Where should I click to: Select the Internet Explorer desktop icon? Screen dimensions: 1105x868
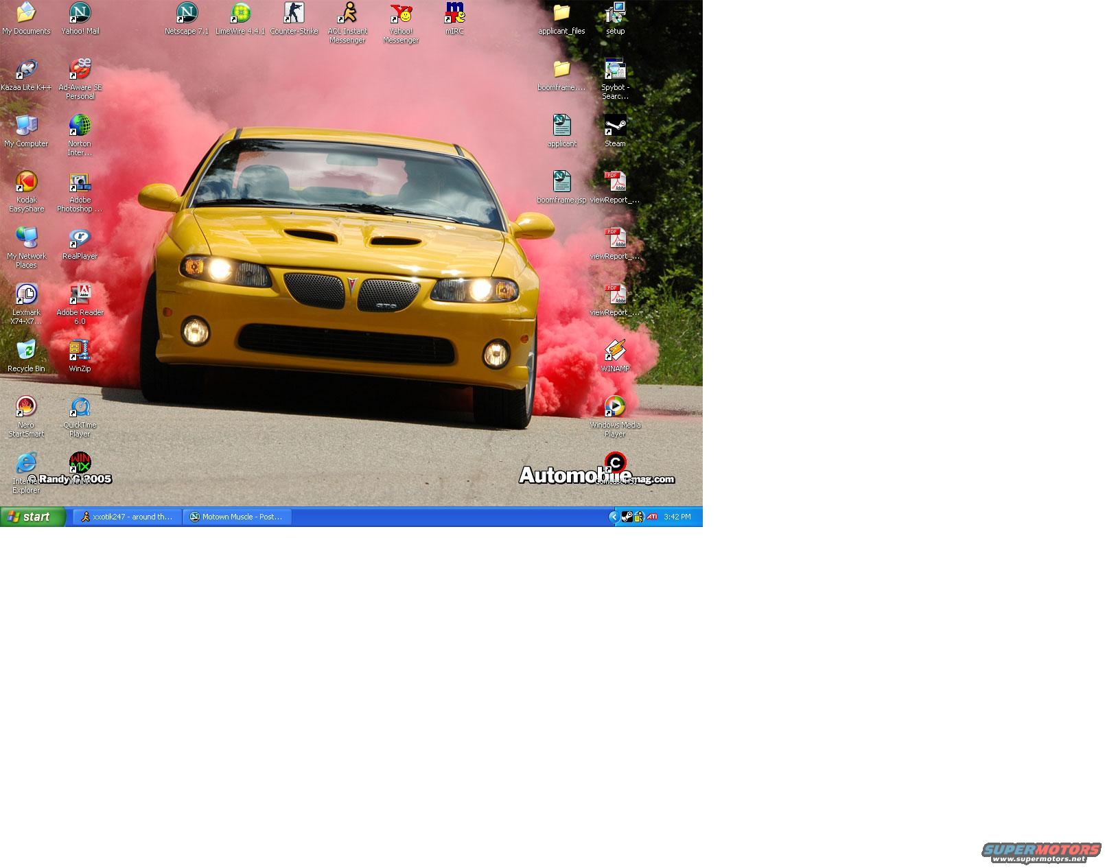(26, 473)
